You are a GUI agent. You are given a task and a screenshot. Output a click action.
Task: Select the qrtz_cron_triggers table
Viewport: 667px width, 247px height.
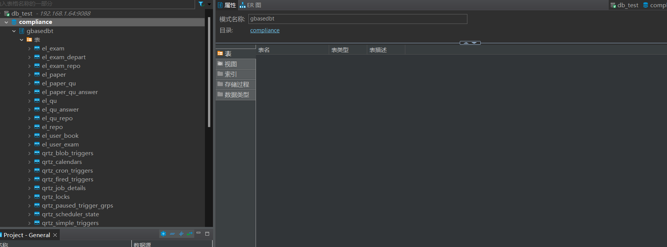[x=67, y=171]
